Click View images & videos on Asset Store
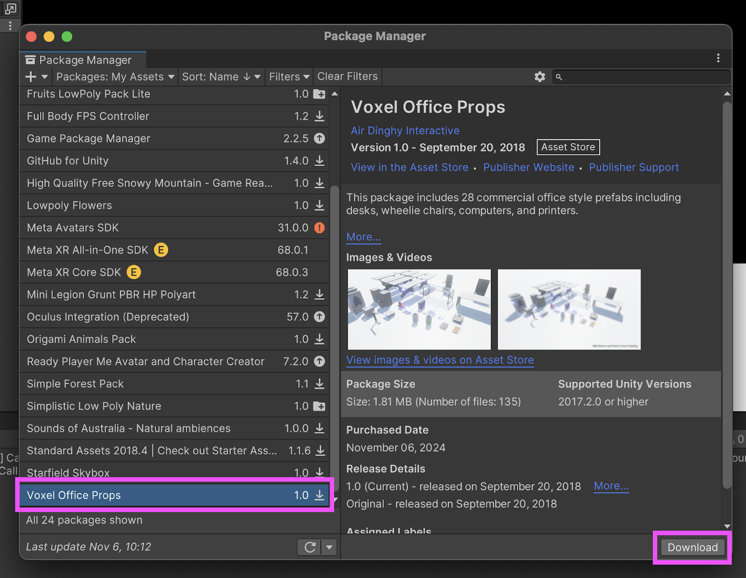Image resolution: width=746 pixels, height=578 pixels. (x=440, y=360)
